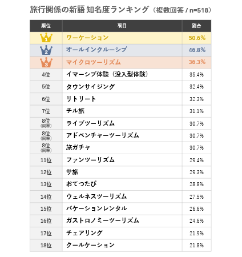
Task: Select the おてつたび entry
Action: pos(81,184)
